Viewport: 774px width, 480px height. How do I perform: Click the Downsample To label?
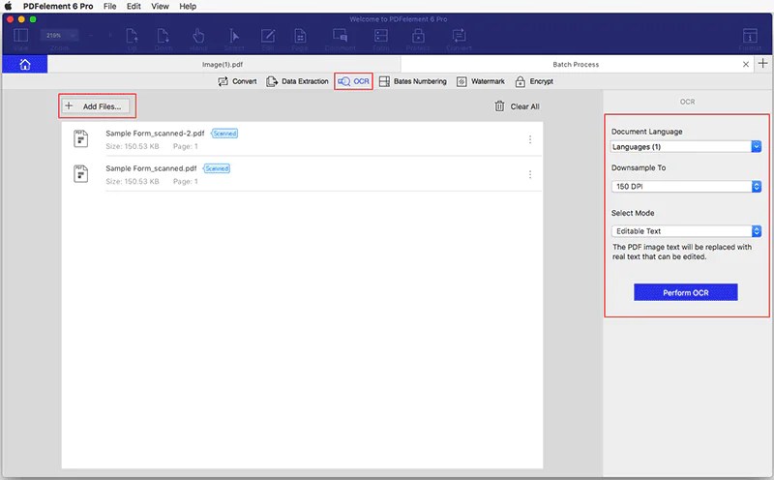click(x=639, y=167)
